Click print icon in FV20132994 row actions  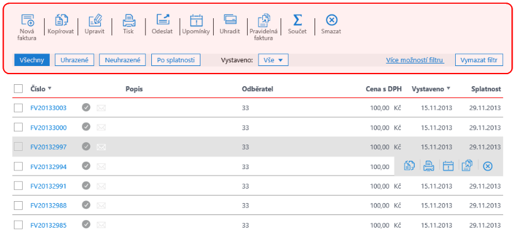click(428, 166)
